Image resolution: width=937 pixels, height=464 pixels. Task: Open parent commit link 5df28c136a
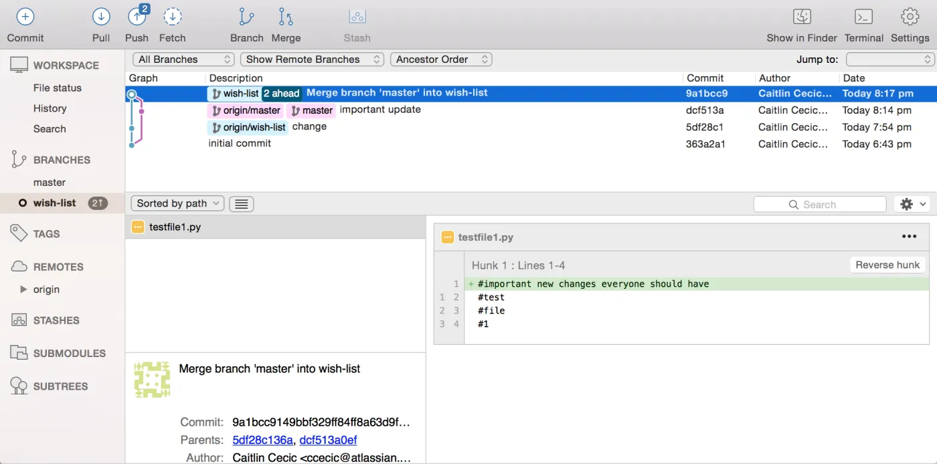(x=262, y=440)
